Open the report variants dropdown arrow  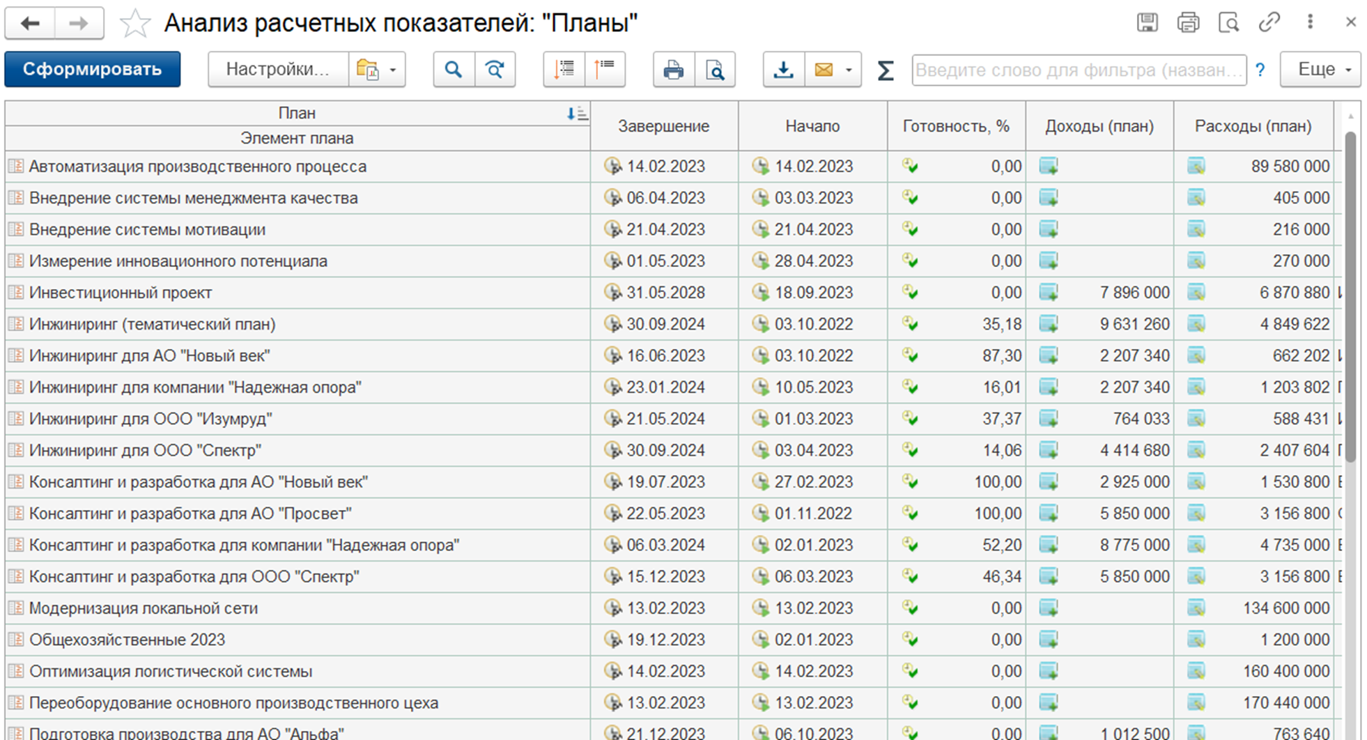[392, 70]
